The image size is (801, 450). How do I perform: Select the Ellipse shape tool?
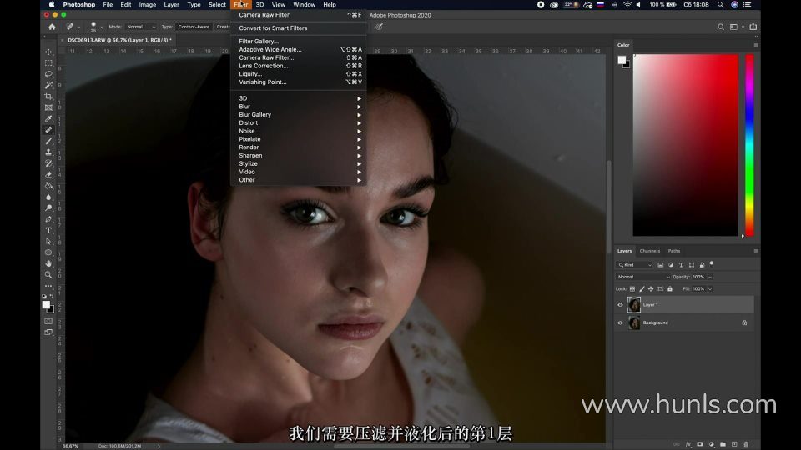[48, 252]
